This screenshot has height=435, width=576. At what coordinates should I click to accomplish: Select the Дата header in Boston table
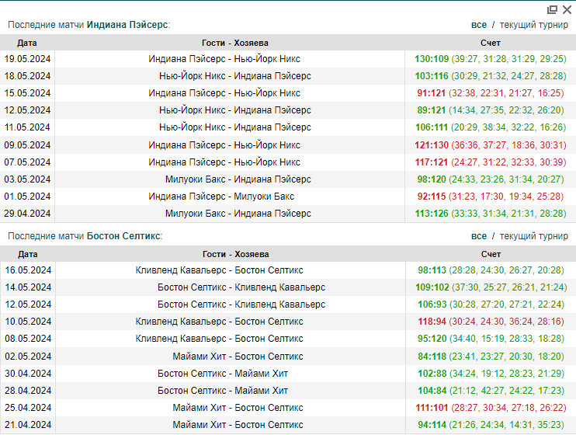click(x=27, y=254)
